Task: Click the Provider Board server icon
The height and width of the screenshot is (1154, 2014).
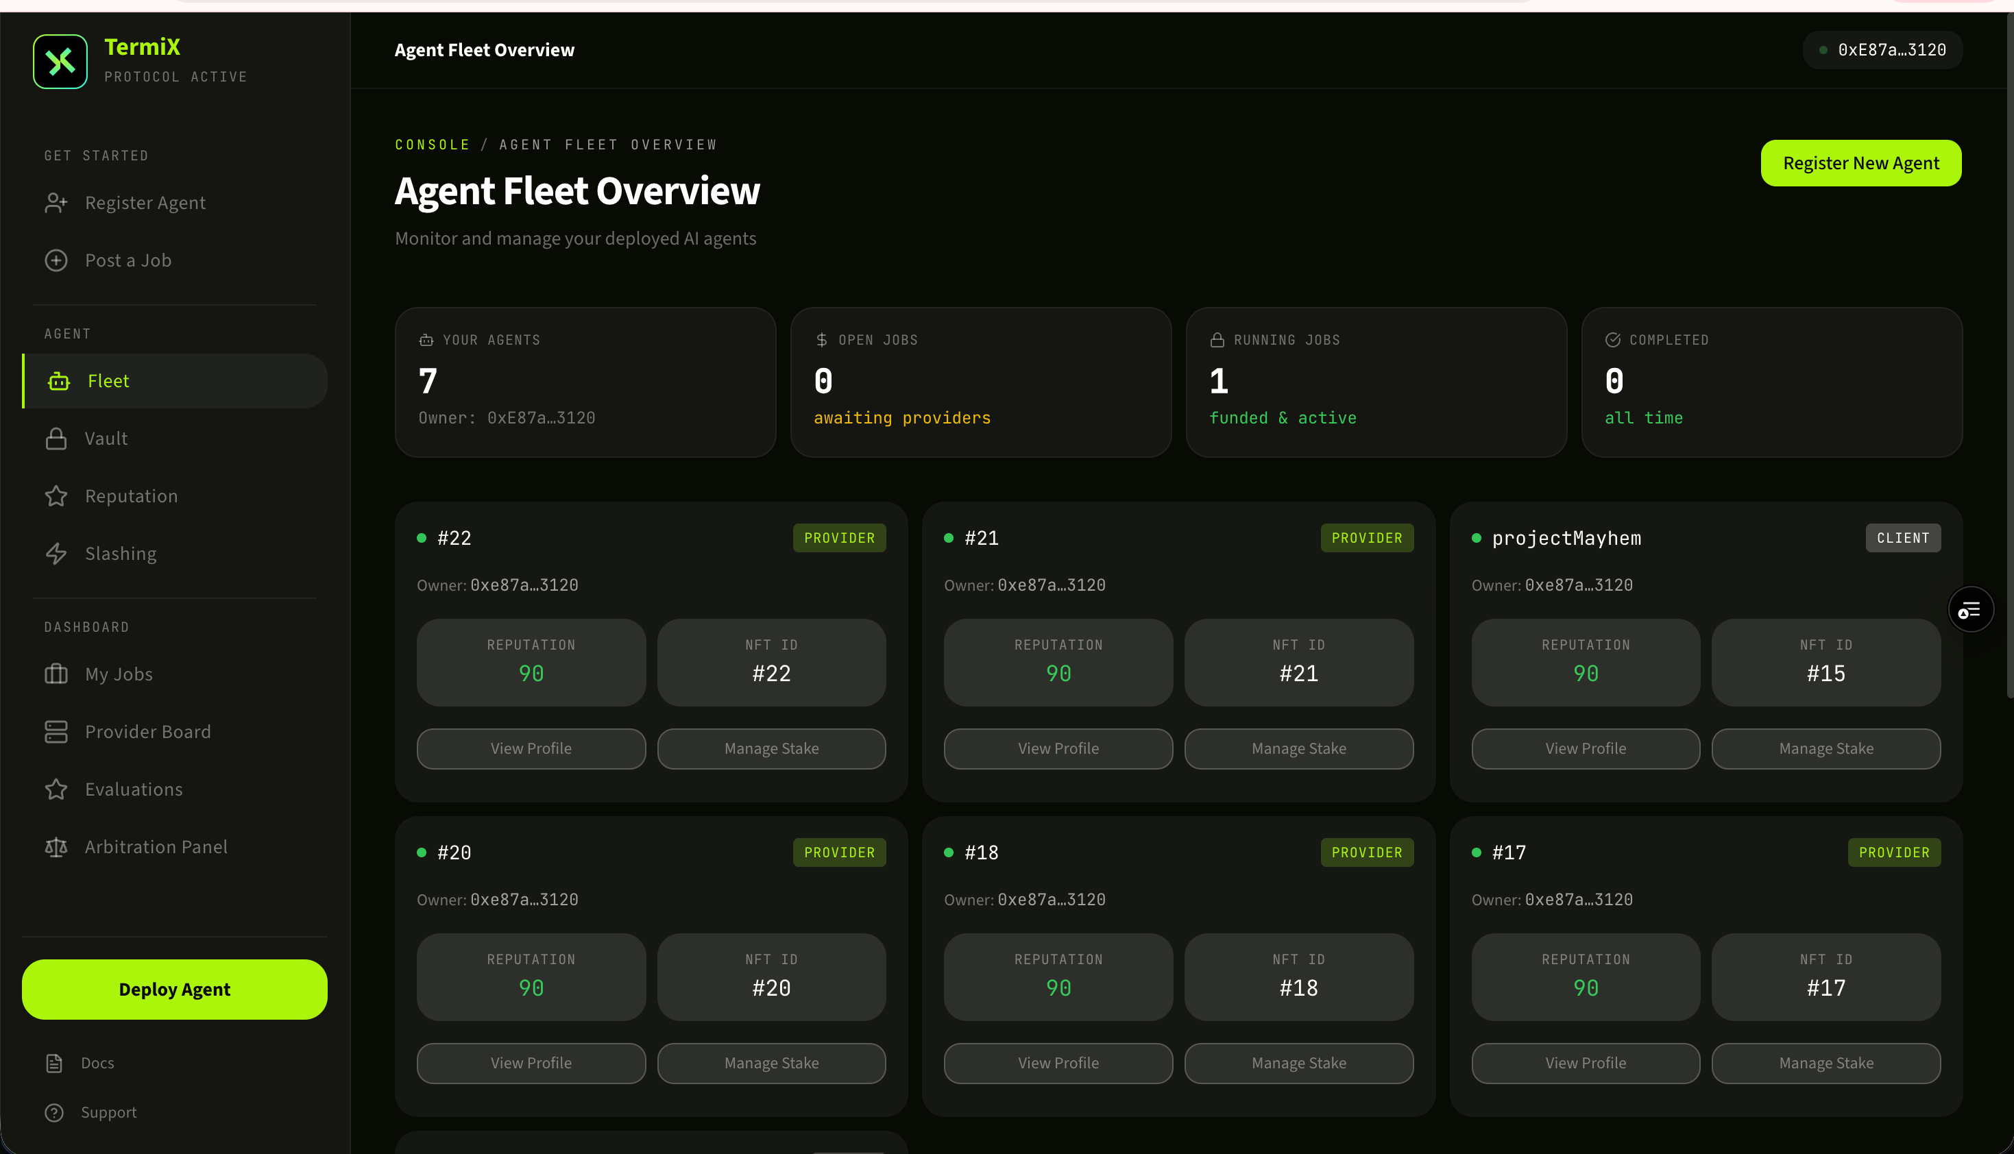Action: point(56,732)
